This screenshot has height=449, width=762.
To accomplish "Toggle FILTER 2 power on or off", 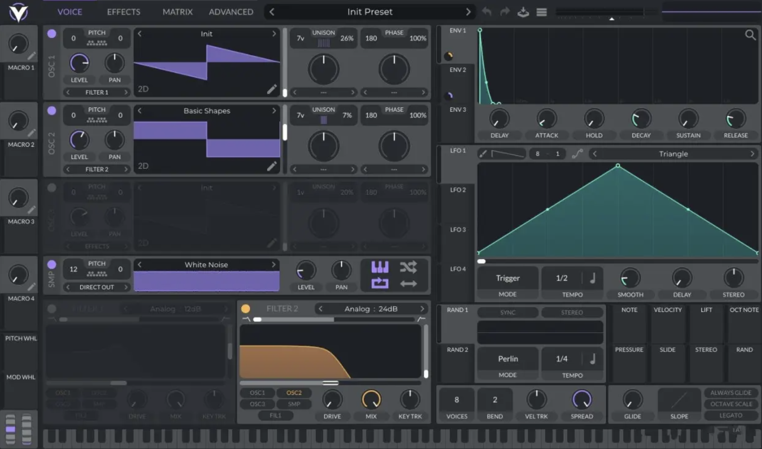I will click(x=246, y=308).
